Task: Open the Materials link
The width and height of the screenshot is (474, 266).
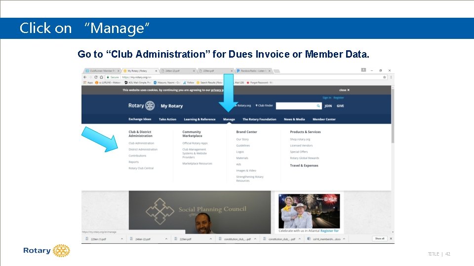Action: [242, 158]
